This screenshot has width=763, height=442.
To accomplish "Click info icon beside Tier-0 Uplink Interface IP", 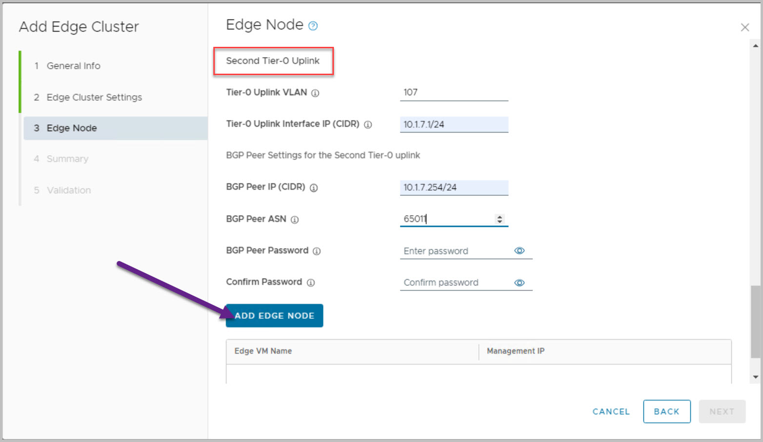I will (x=368, y=124).
